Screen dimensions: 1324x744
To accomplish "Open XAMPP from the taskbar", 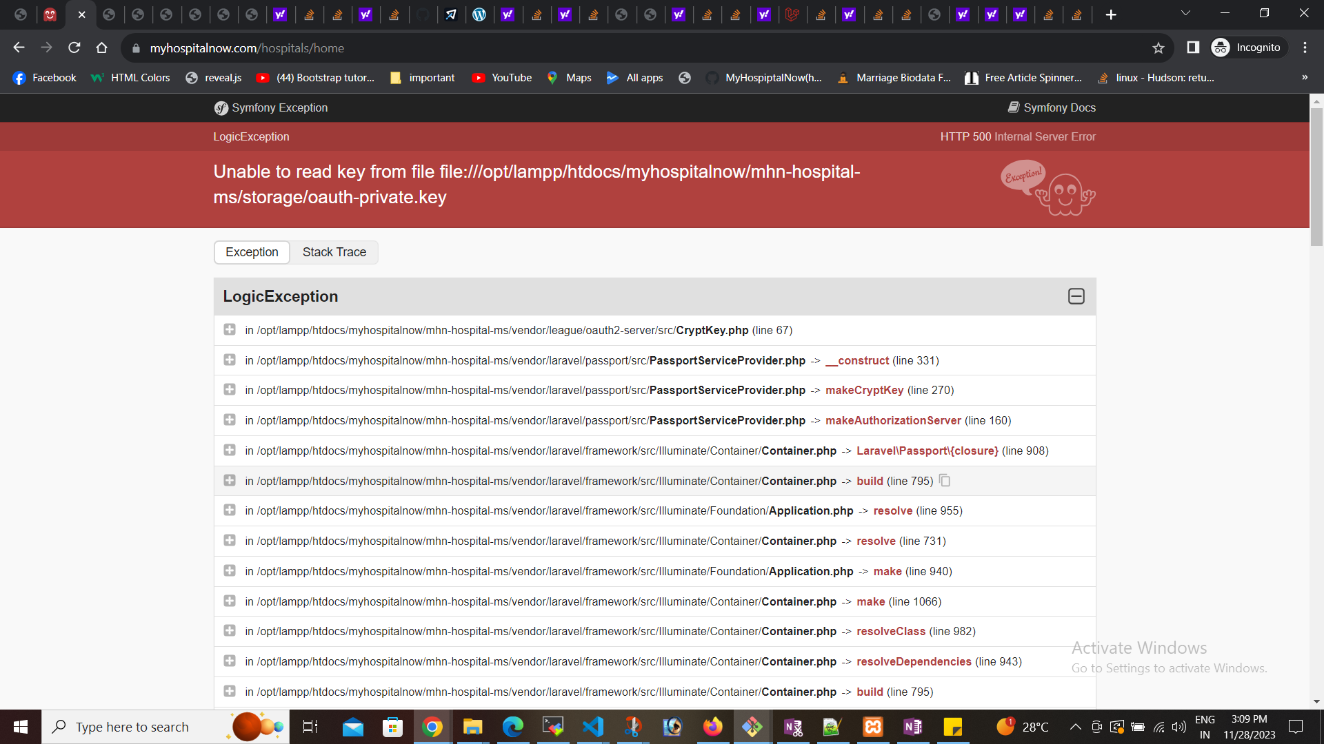I will point(873,727).
